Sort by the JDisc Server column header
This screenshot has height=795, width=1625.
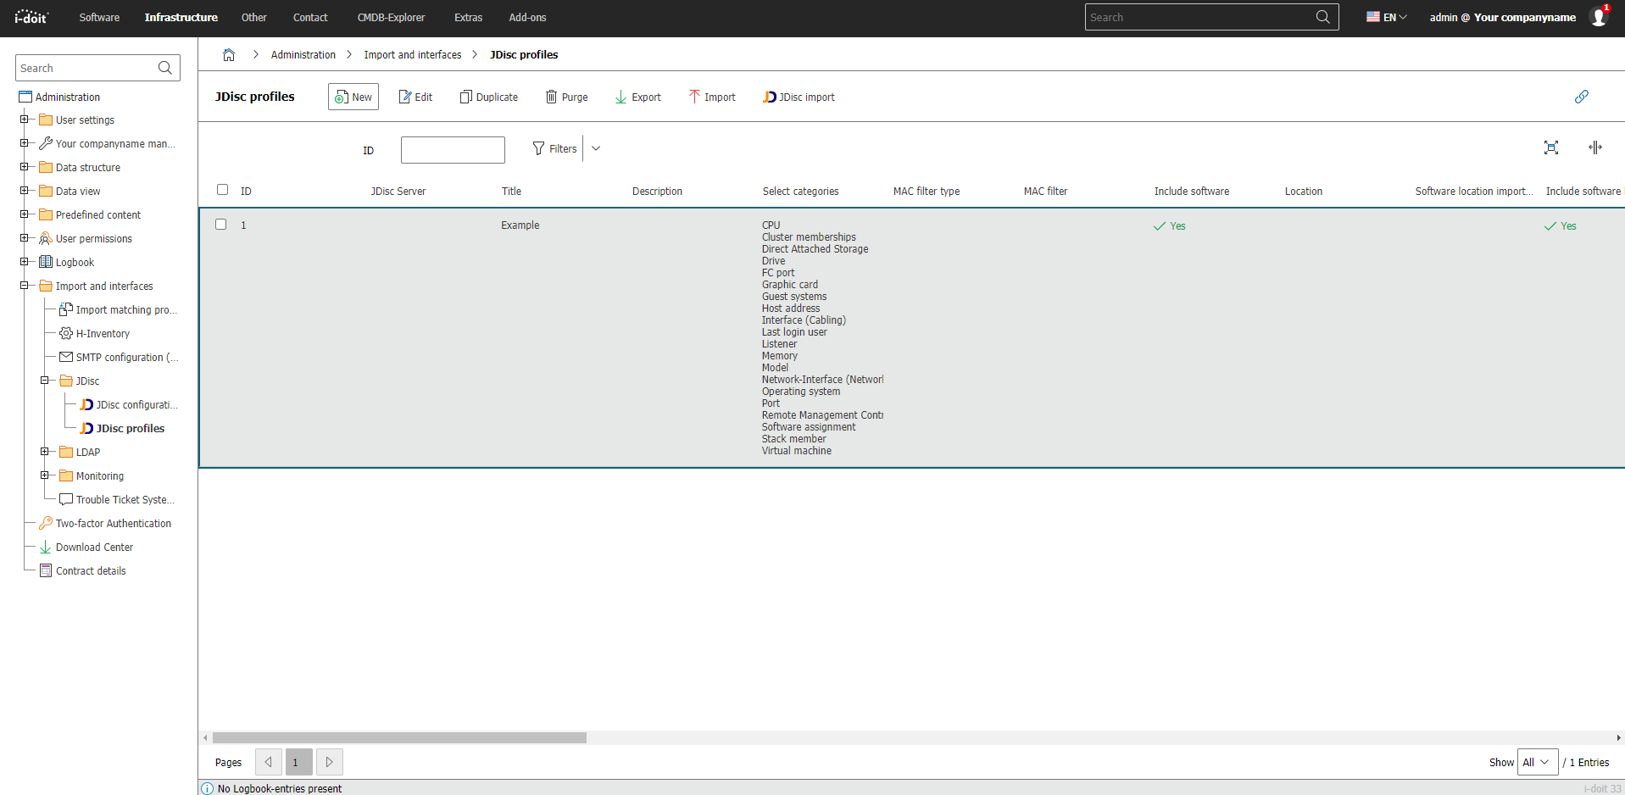pos(398,191)
